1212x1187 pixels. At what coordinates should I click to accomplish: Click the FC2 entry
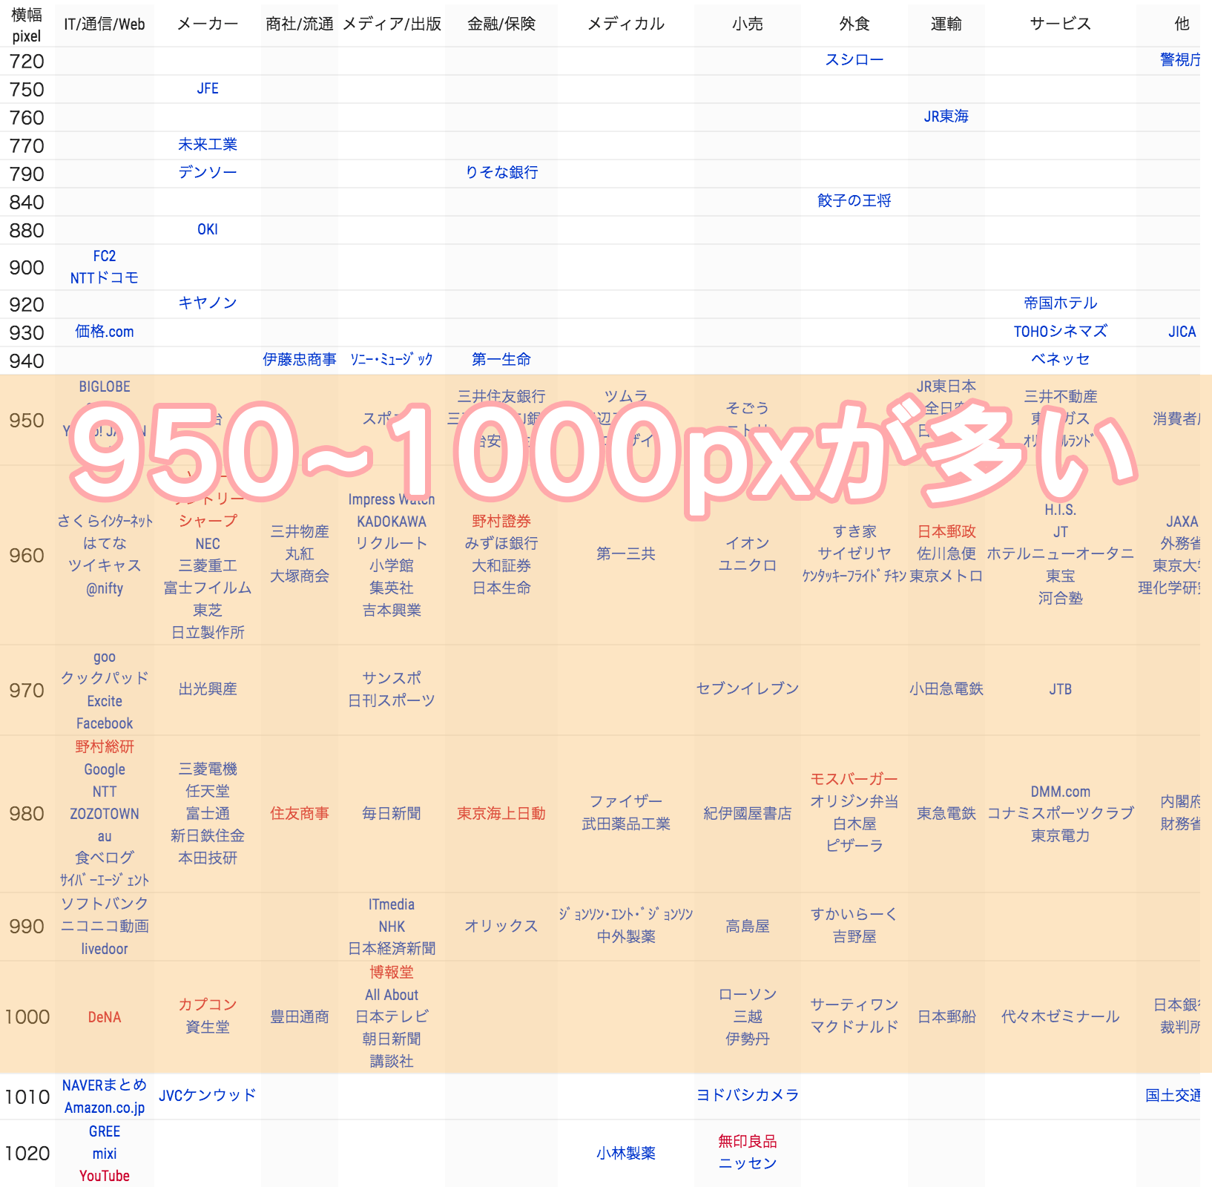click(105, 256)
